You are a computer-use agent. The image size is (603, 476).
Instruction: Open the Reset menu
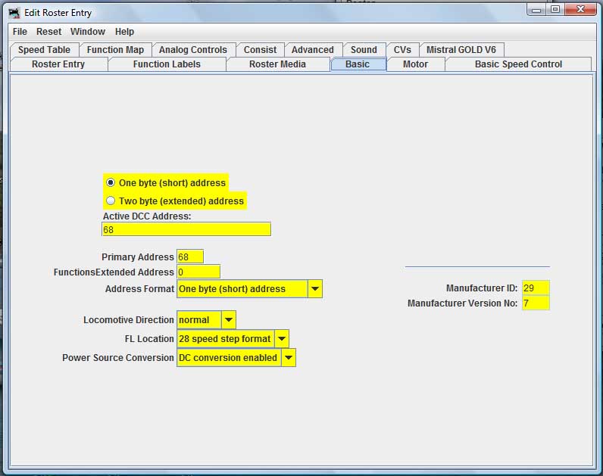[48, 32]
